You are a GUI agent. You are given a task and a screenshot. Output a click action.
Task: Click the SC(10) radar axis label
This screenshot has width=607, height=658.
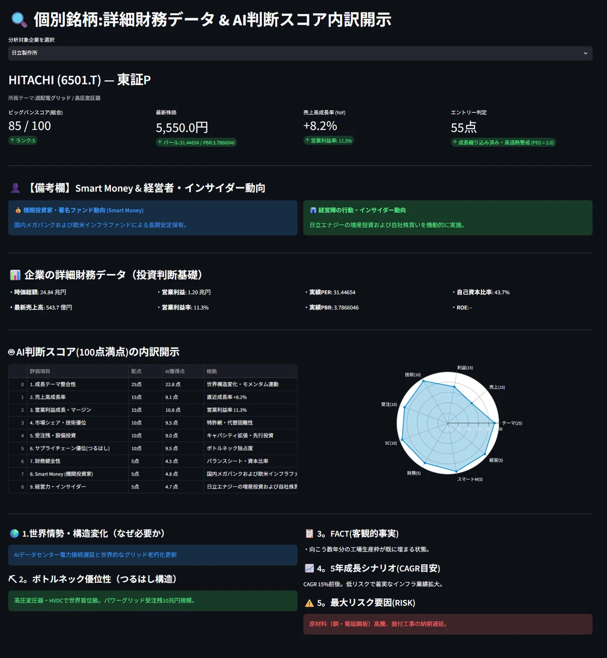pyautogui.click(x=391, y=443)
